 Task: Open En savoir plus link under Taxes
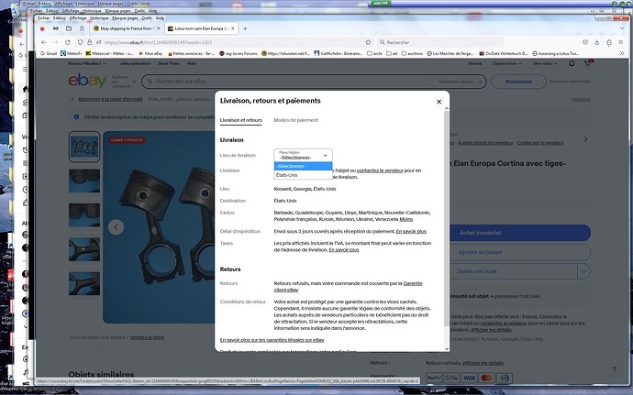(x=344, y=250)
